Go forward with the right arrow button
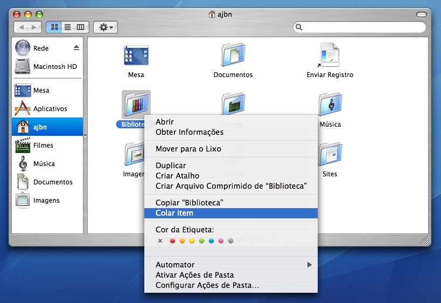 [x=34, y=27]
